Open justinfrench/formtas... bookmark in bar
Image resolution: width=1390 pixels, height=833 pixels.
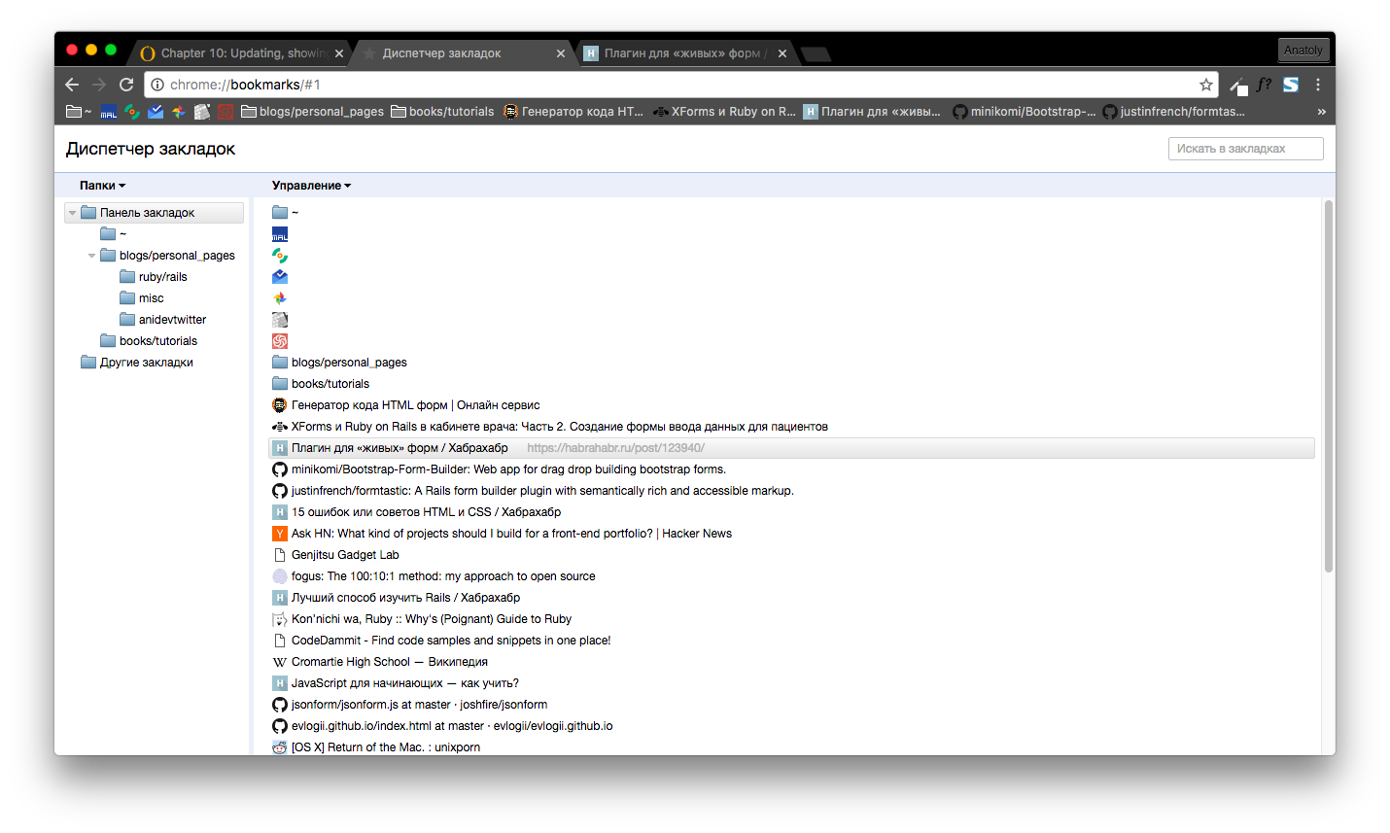(1174, 112)
